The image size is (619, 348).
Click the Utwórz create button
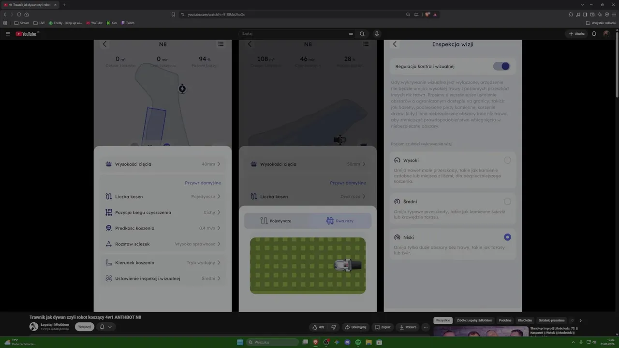576,34
